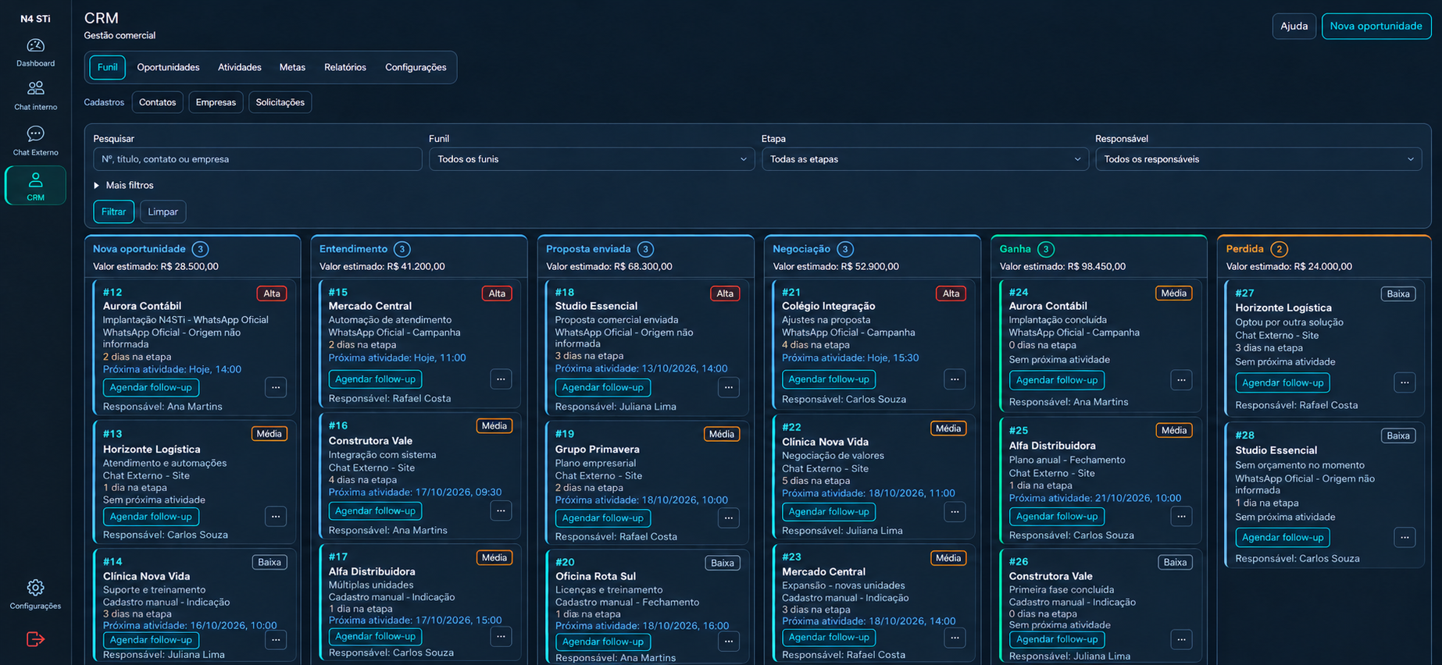Open the Solicitações cadastro
Screen dimensions: 1442x665
(x=280, y=102)
